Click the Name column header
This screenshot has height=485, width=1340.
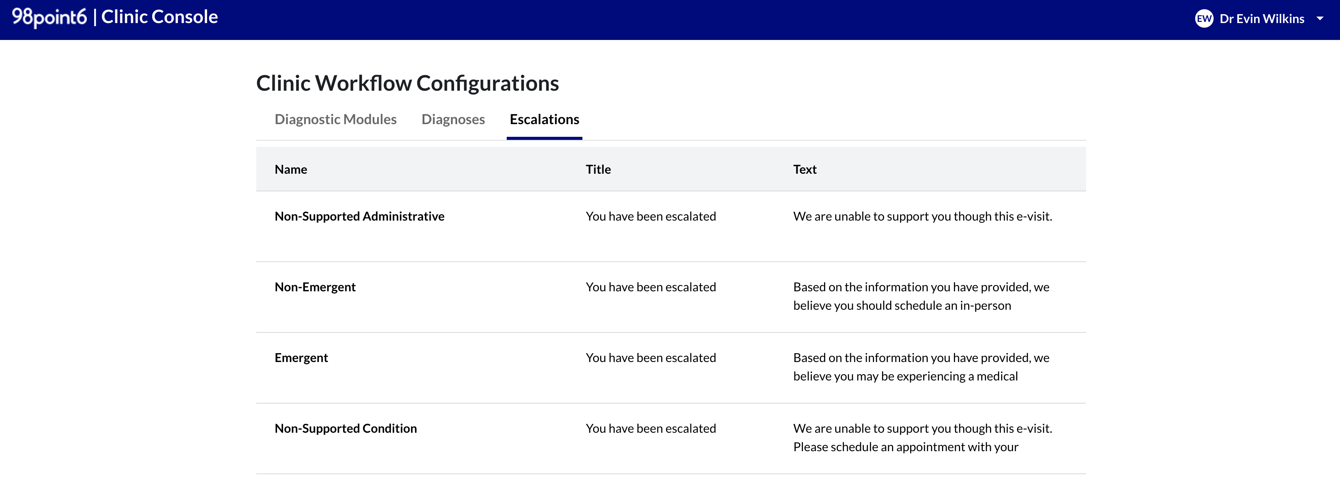point(291,169)
